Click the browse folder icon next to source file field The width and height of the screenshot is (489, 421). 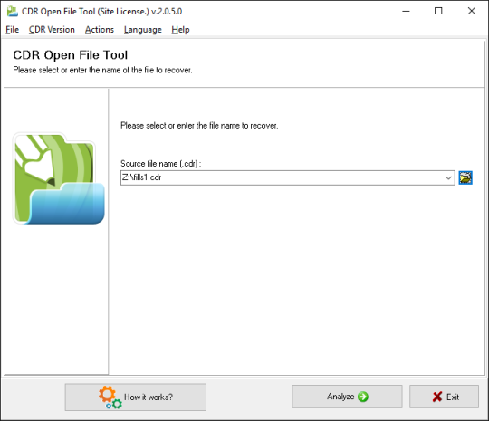(x=465, y=177)
